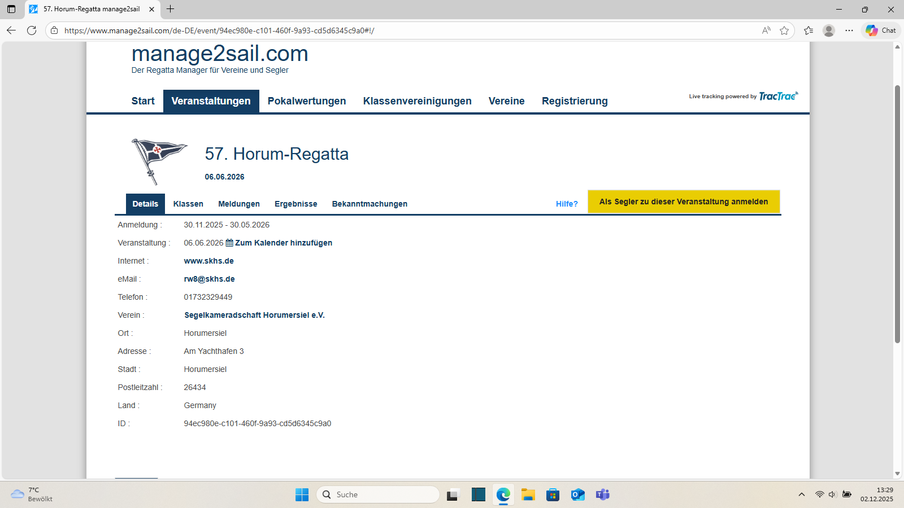Reload the page with refresh icon
904x508 pixels.
point(32,30)
